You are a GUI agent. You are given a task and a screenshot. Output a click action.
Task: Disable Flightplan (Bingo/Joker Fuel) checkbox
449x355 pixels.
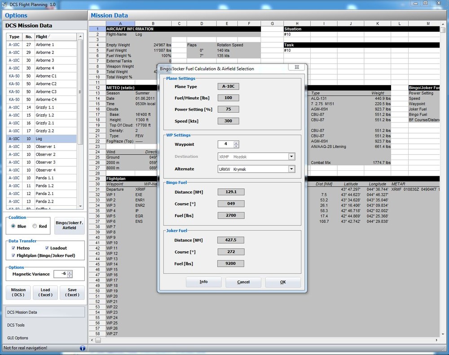13,255
